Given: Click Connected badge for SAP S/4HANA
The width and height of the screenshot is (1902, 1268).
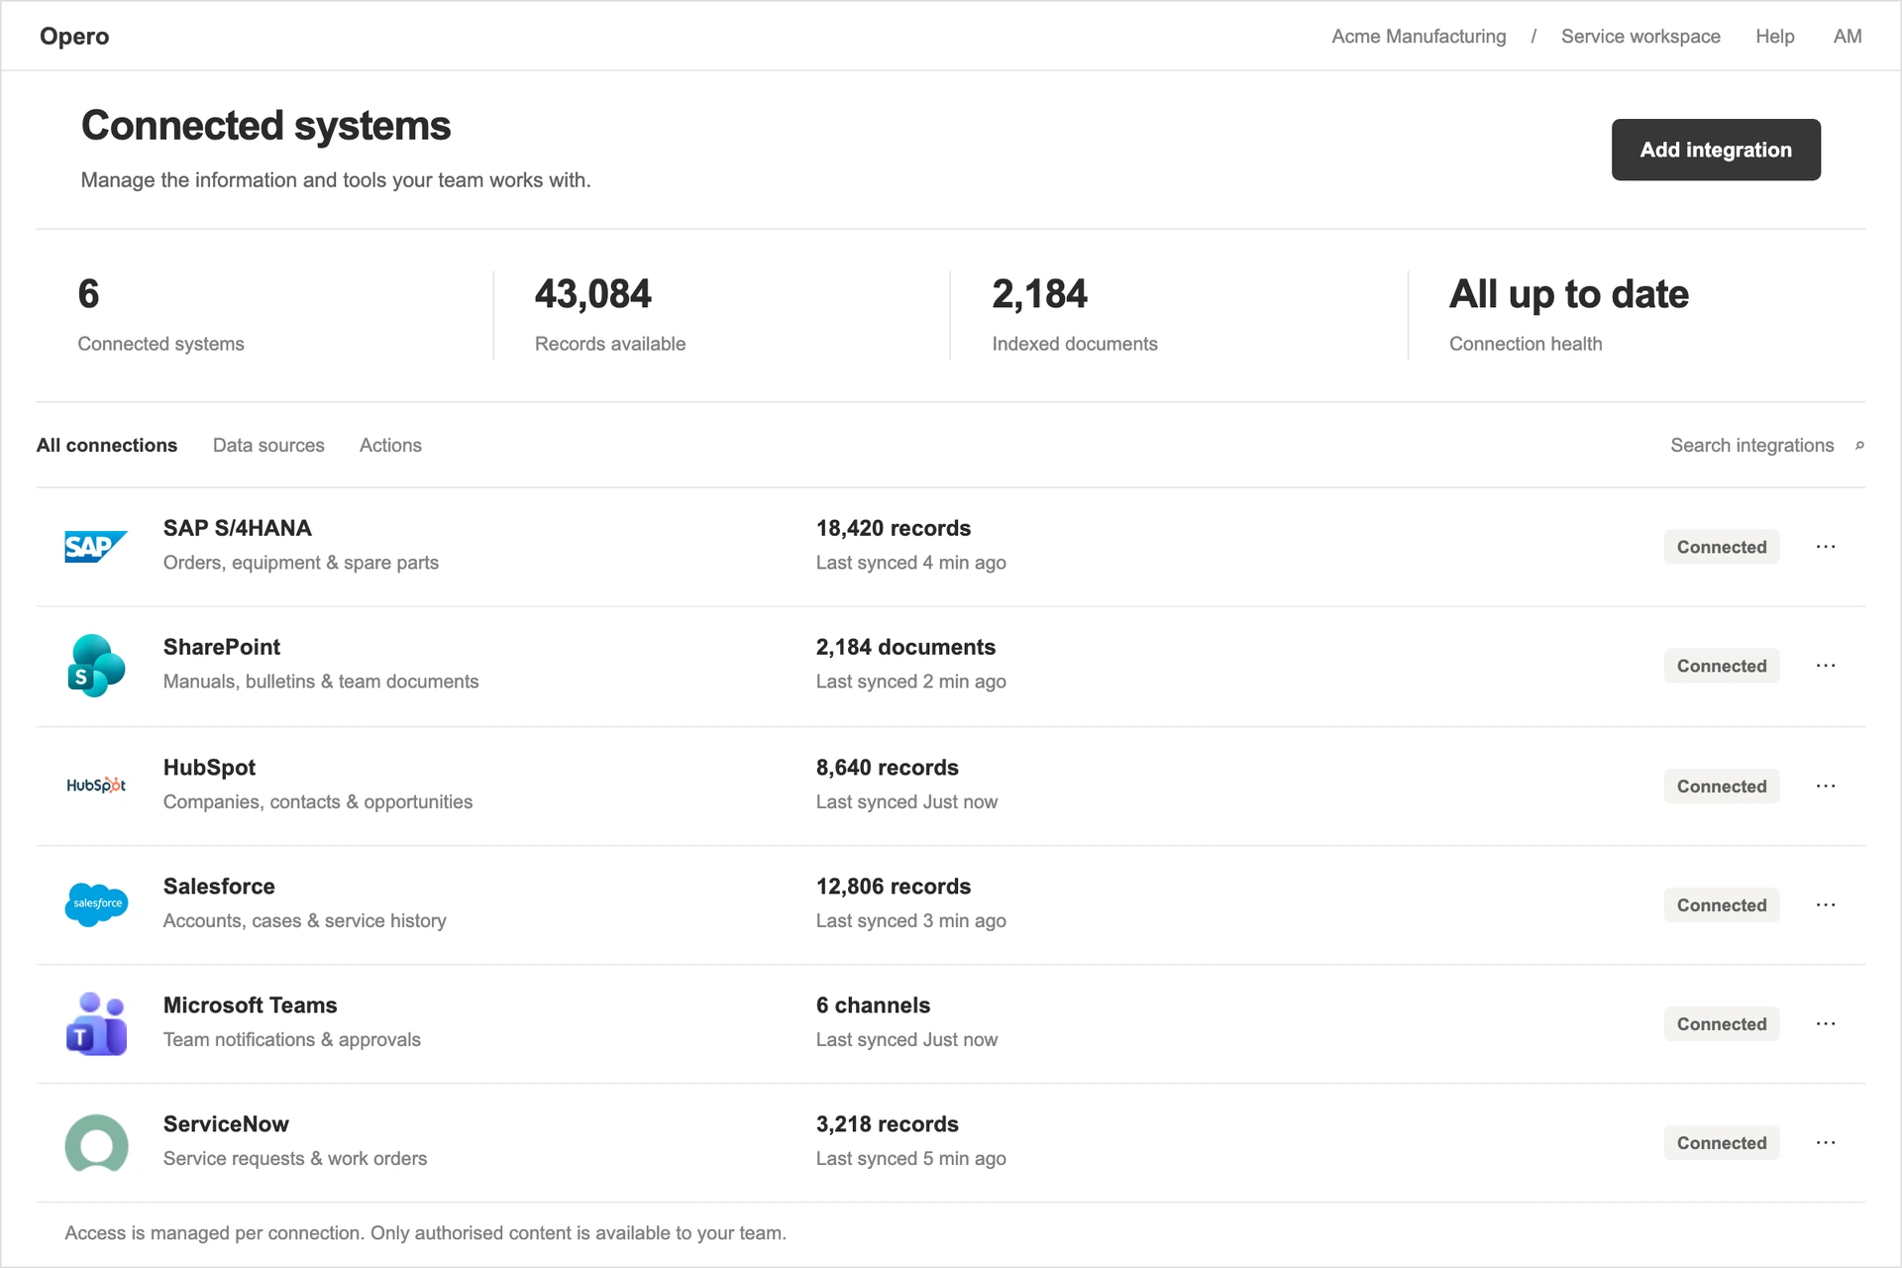Looking at the screenshot, I should (1722, 547).
